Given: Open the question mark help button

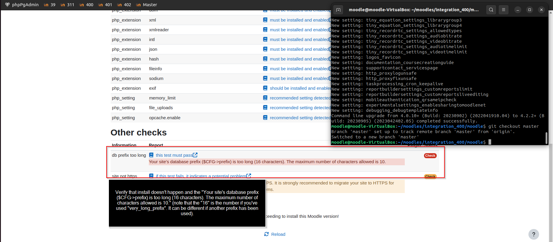Looking at the screenshot, I should click(x=534, y=234).
